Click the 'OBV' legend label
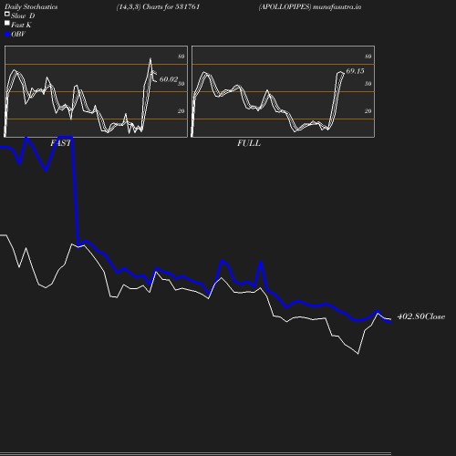The width and height of the screenshot is (456, 456). 18,35
